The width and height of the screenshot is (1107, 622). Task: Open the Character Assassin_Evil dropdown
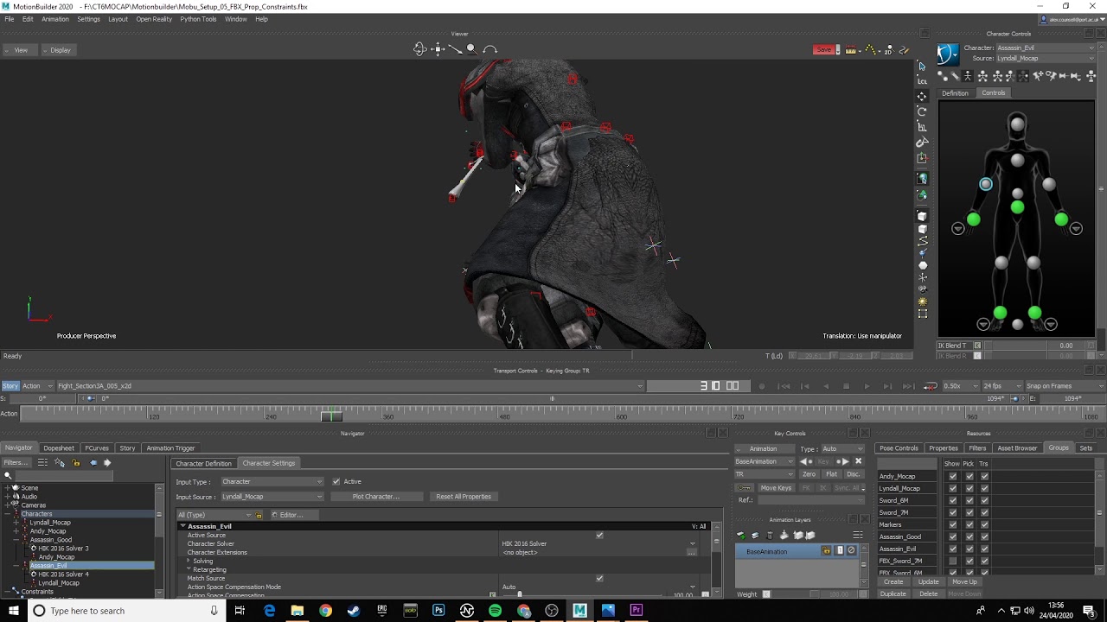pyautogui.click(x=1046, y=48)
